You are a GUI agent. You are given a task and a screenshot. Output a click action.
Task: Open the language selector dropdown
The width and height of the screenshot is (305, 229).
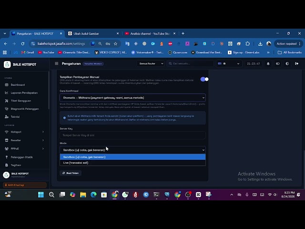[x=229, y=63]
